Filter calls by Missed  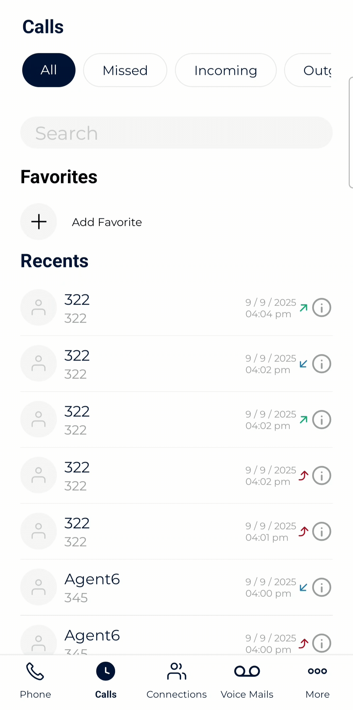(125, 70)
